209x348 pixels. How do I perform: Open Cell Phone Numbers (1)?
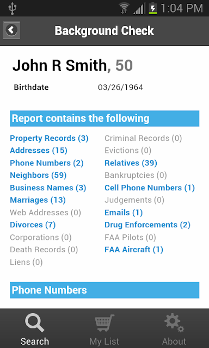click(x=150, y=188)
